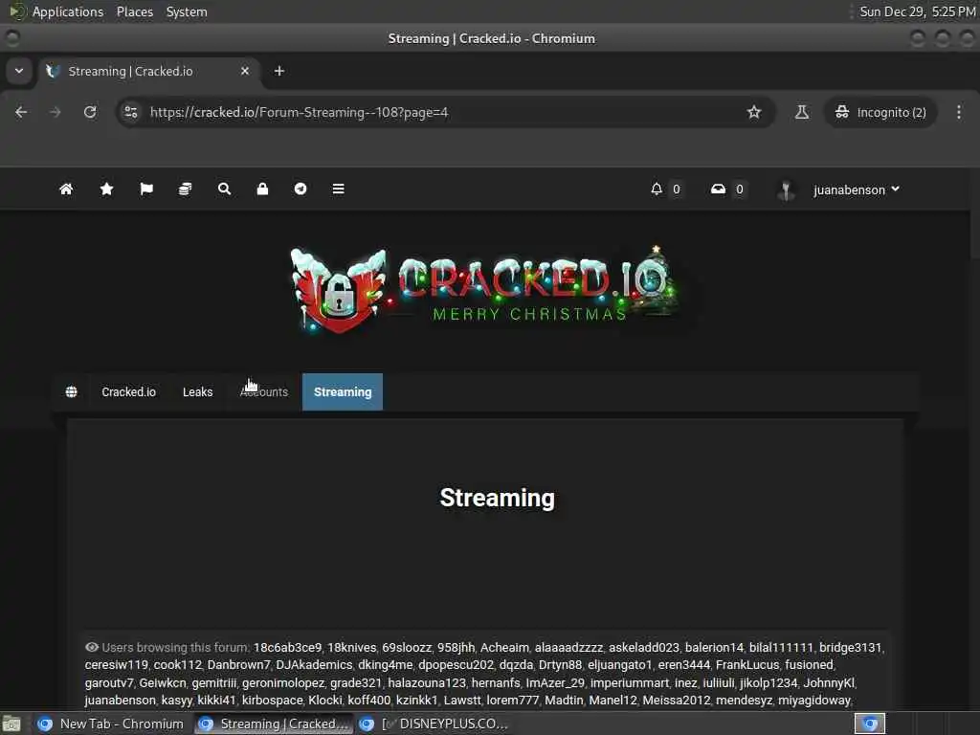
Task: Go to Cracked.io breadcrumb link
Action: [129, 391]
